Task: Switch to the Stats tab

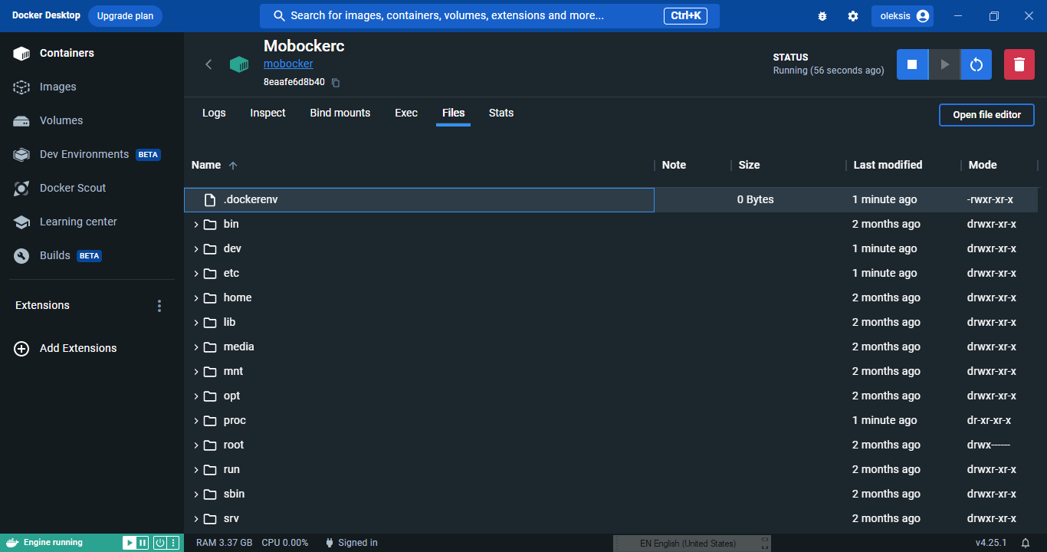Action: click(x=501, y=113)
